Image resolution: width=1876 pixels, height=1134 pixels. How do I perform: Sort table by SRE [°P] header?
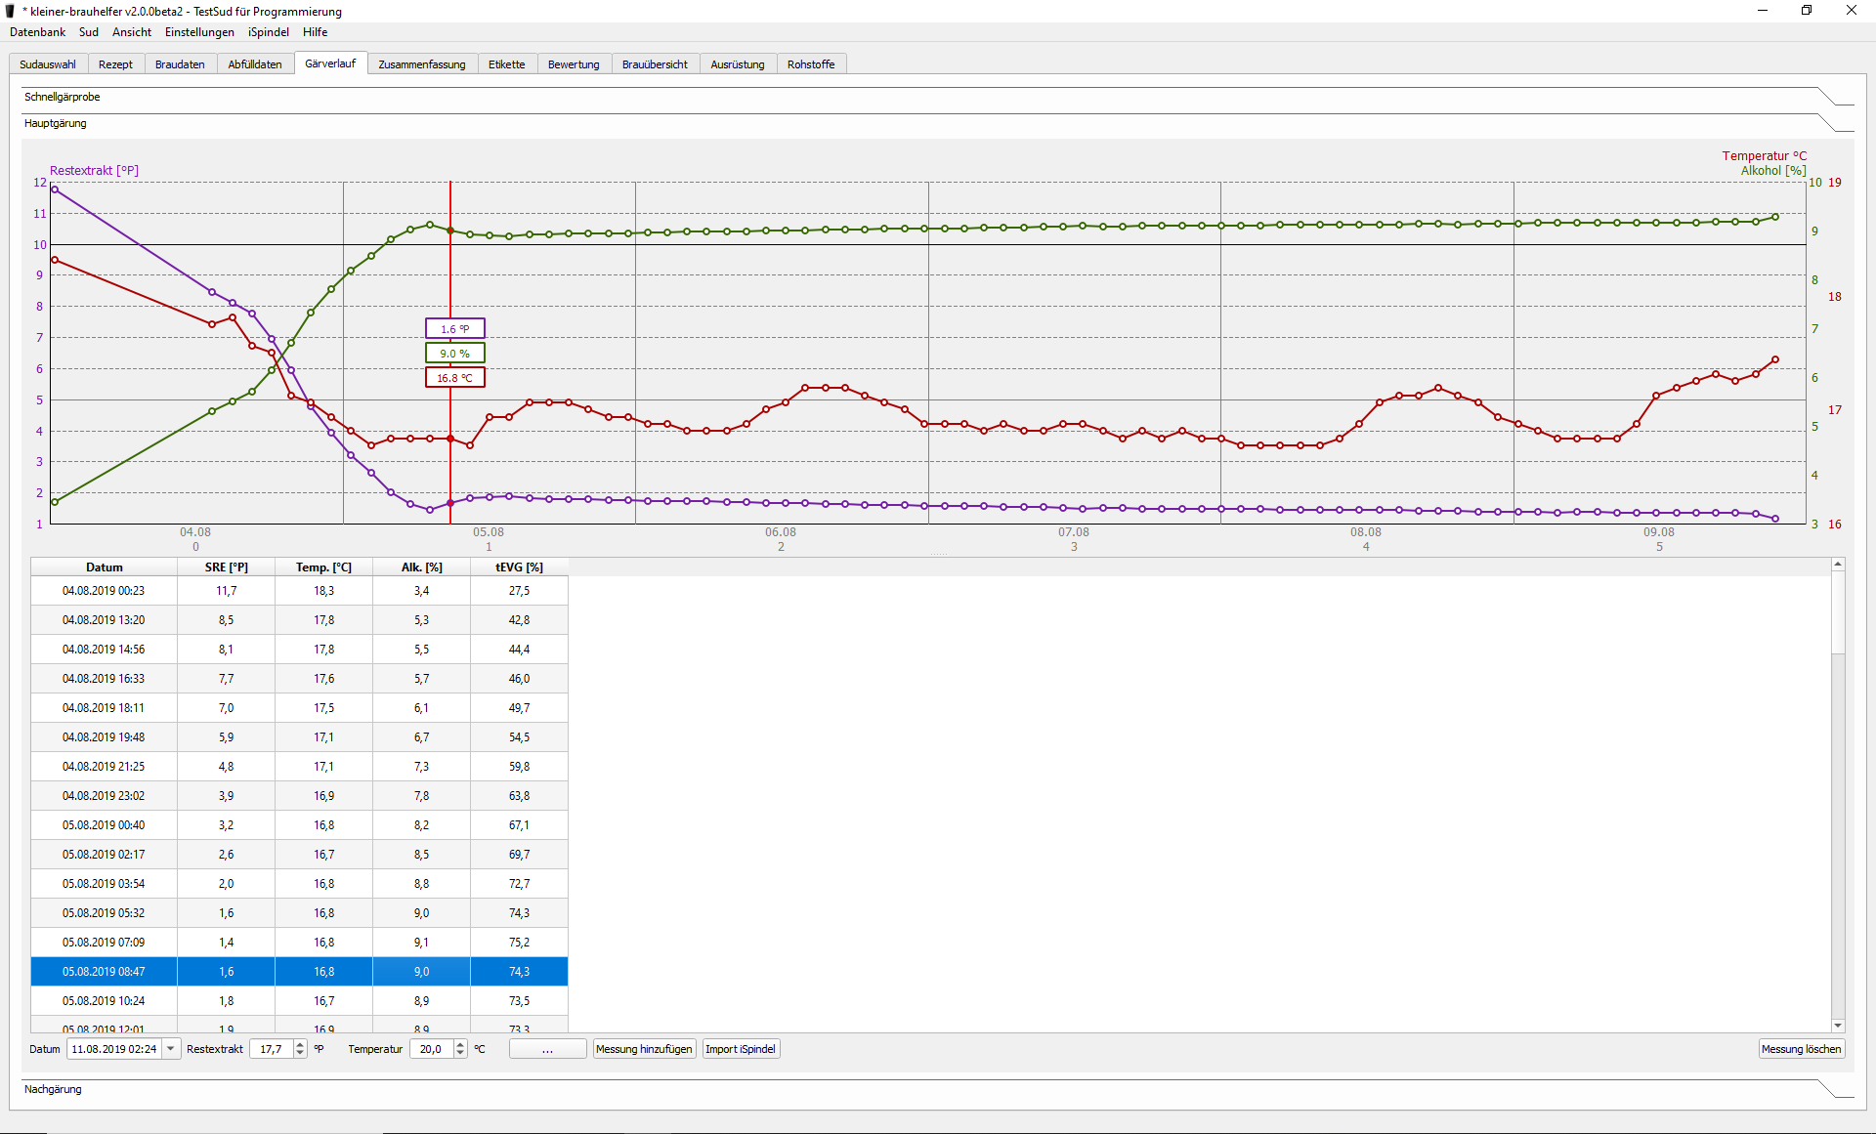(x=226, y=567)
